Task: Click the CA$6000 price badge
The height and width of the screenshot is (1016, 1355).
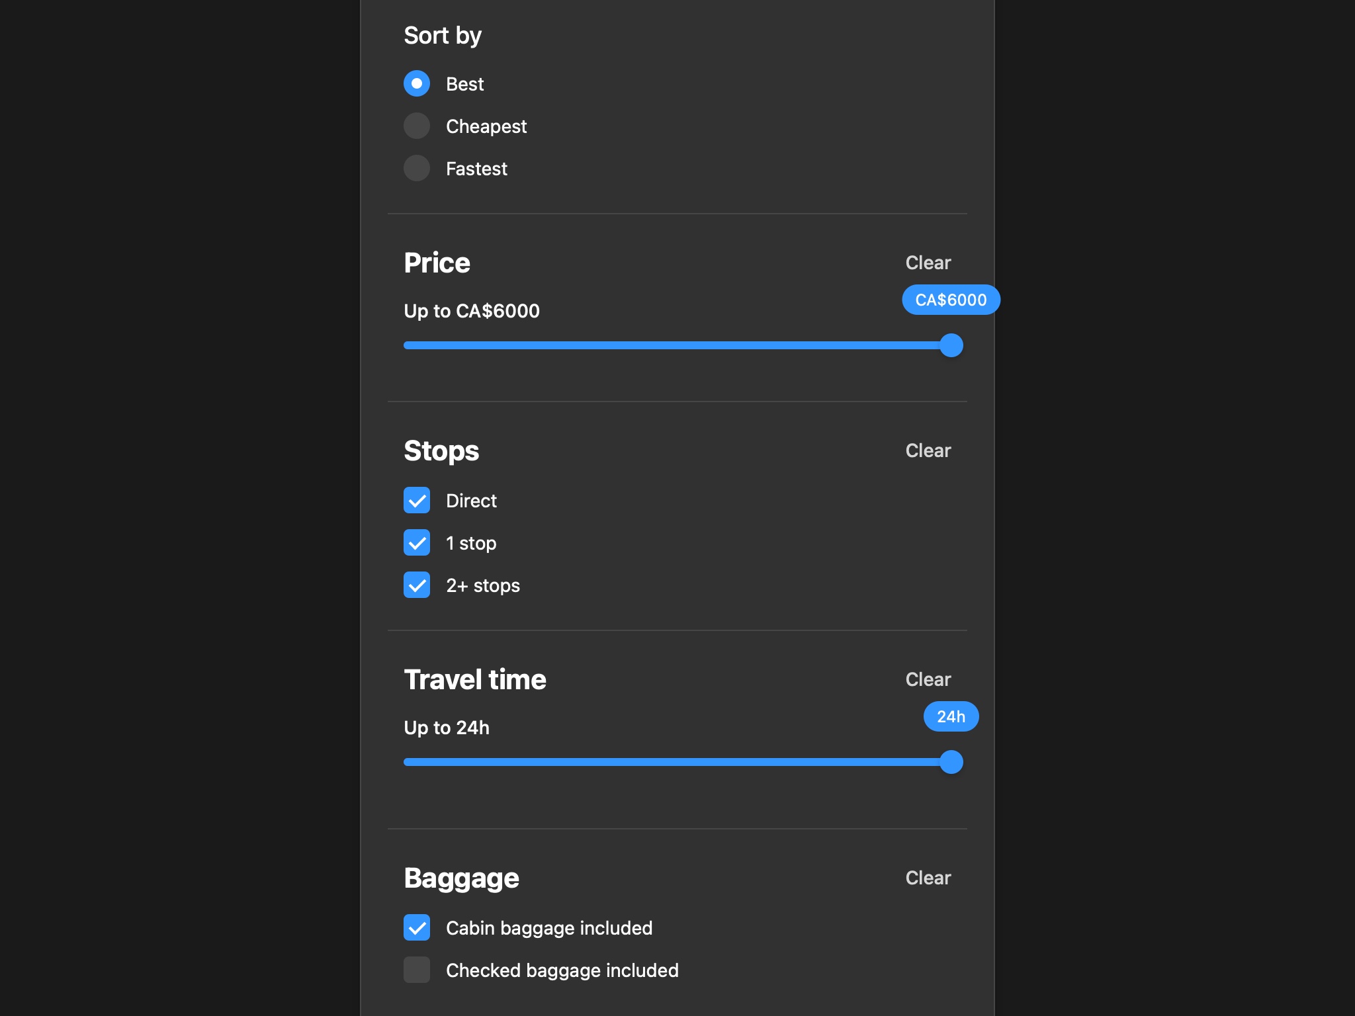Action: [951, 300]
